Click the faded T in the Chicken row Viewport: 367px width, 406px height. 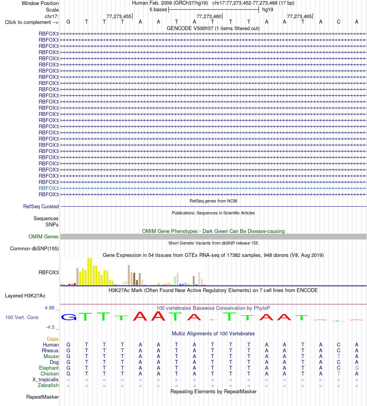click(338, 374)
